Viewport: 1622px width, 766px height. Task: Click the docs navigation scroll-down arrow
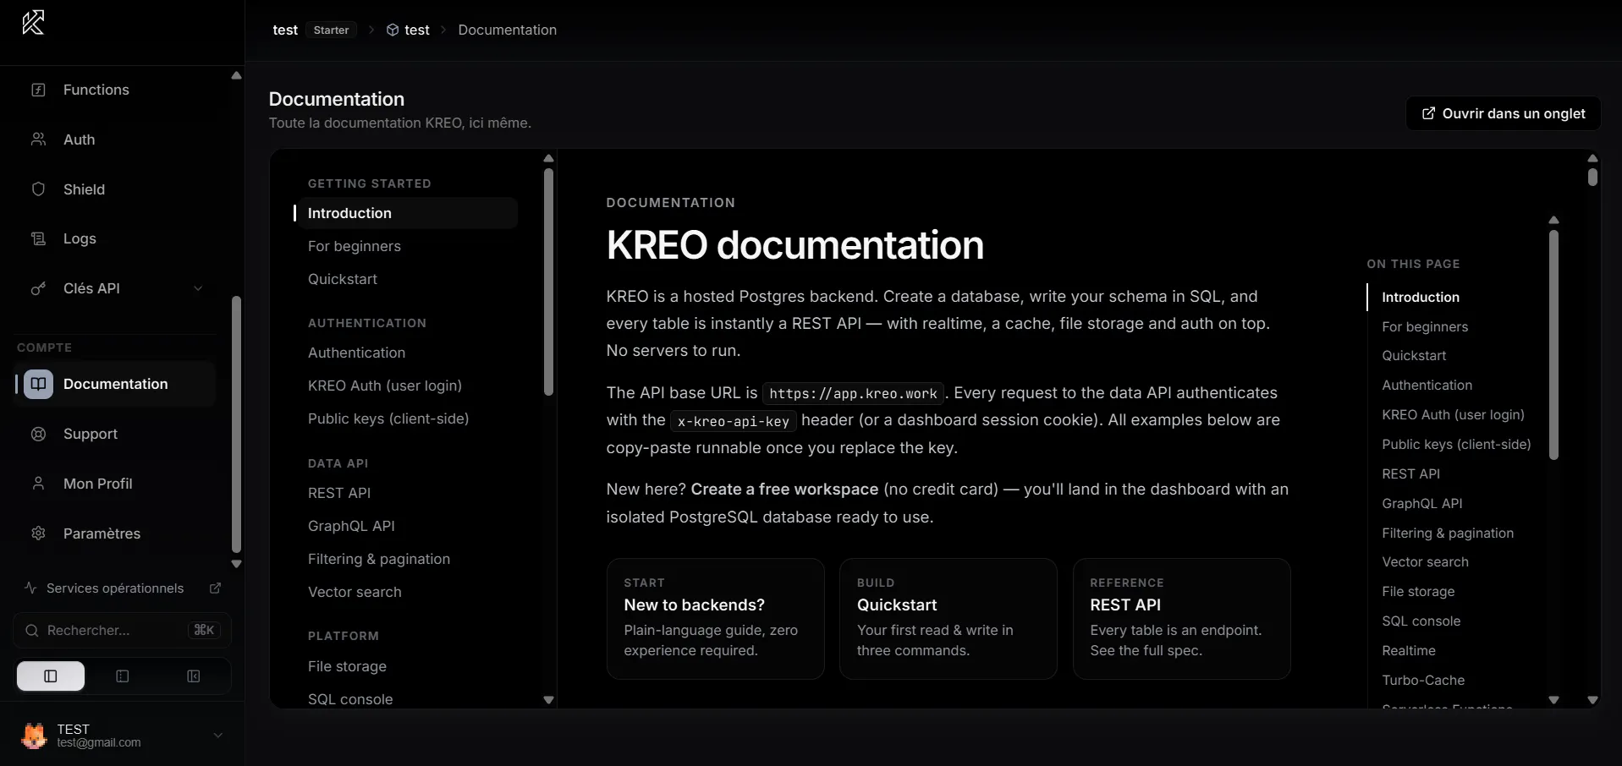(548, 700)
